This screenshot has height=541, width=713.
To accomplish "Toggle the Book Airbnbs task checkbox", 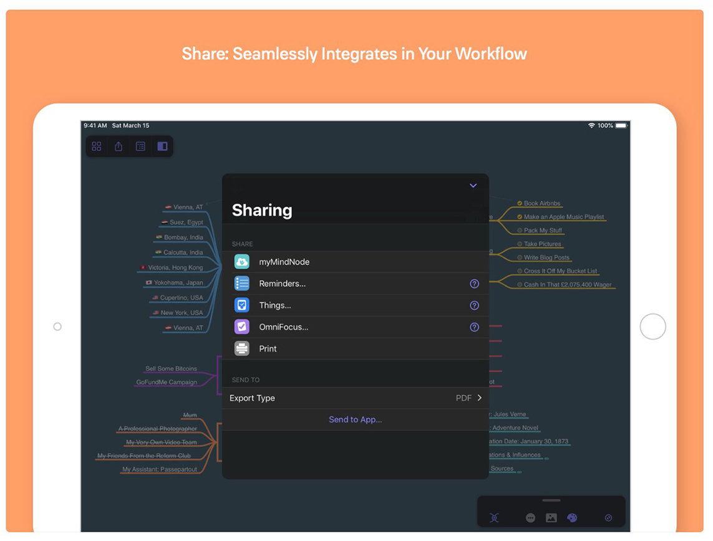I will (519, 203).
